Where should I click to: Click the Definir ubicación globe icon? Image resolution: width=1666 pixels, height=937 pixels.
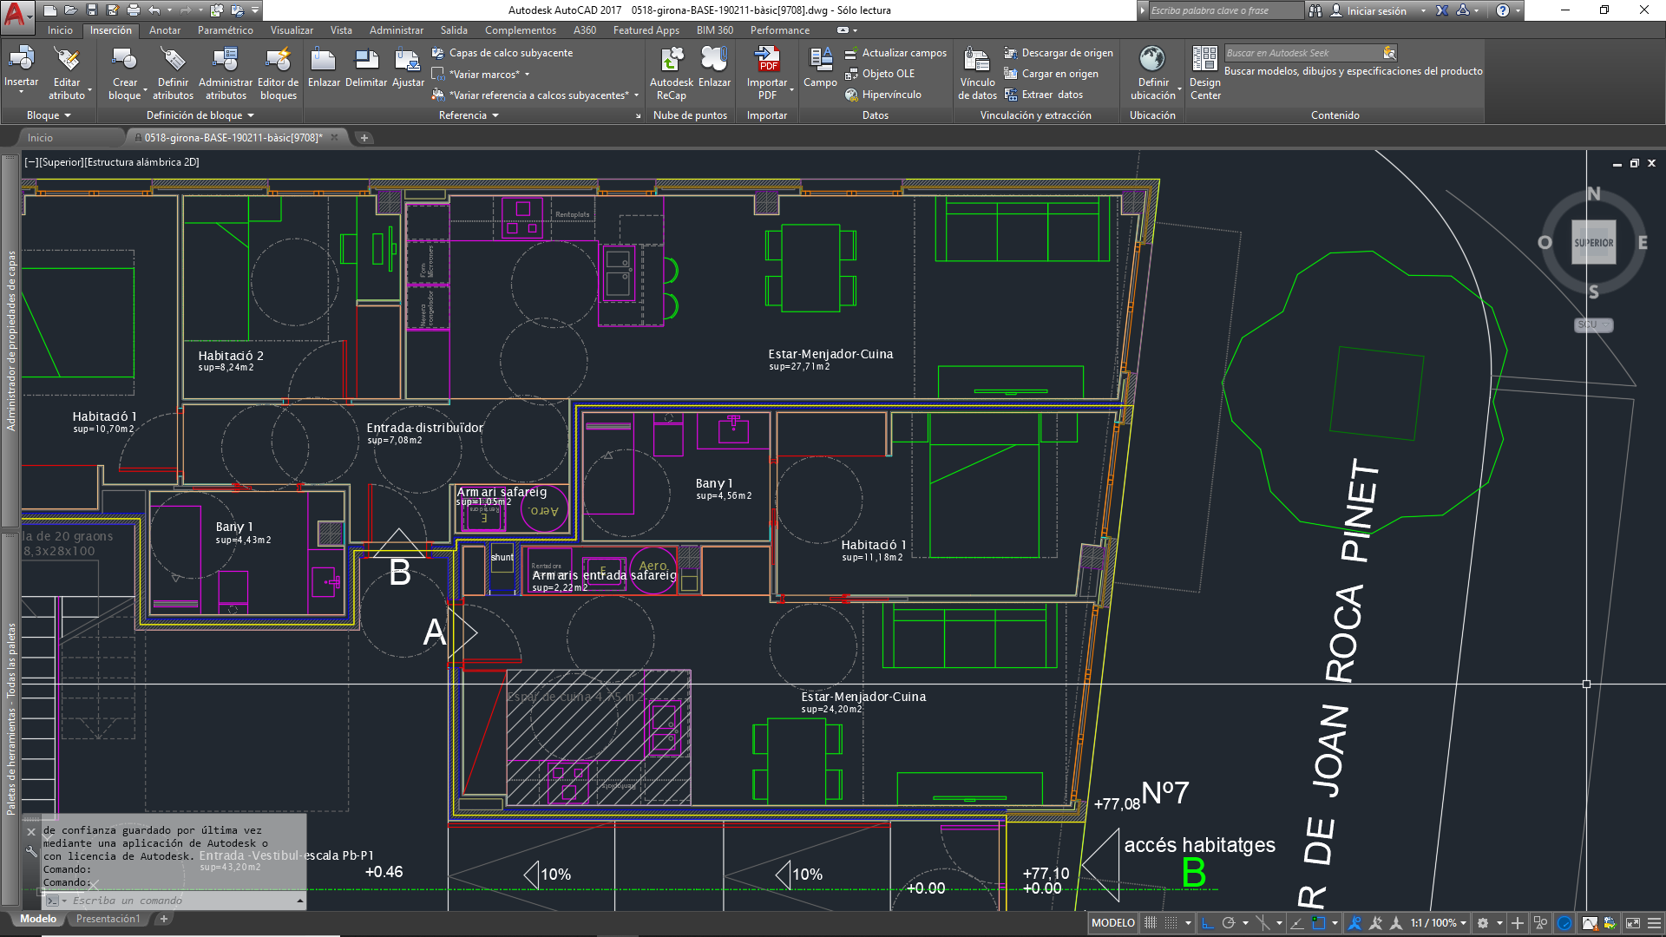[1152, 59]
